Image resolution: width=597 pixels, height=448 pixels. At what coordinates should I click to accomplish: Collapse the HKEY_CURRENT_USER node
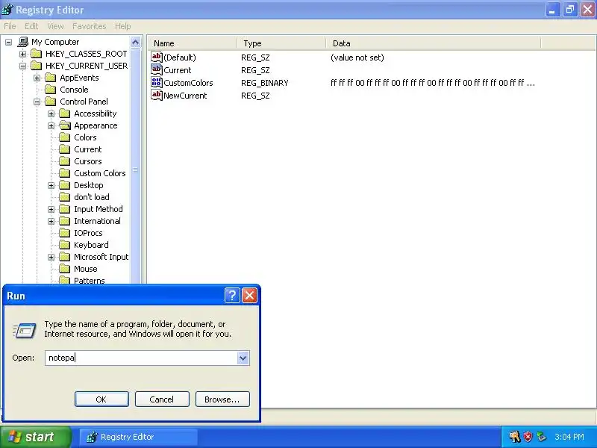click(x=23, y=66)
